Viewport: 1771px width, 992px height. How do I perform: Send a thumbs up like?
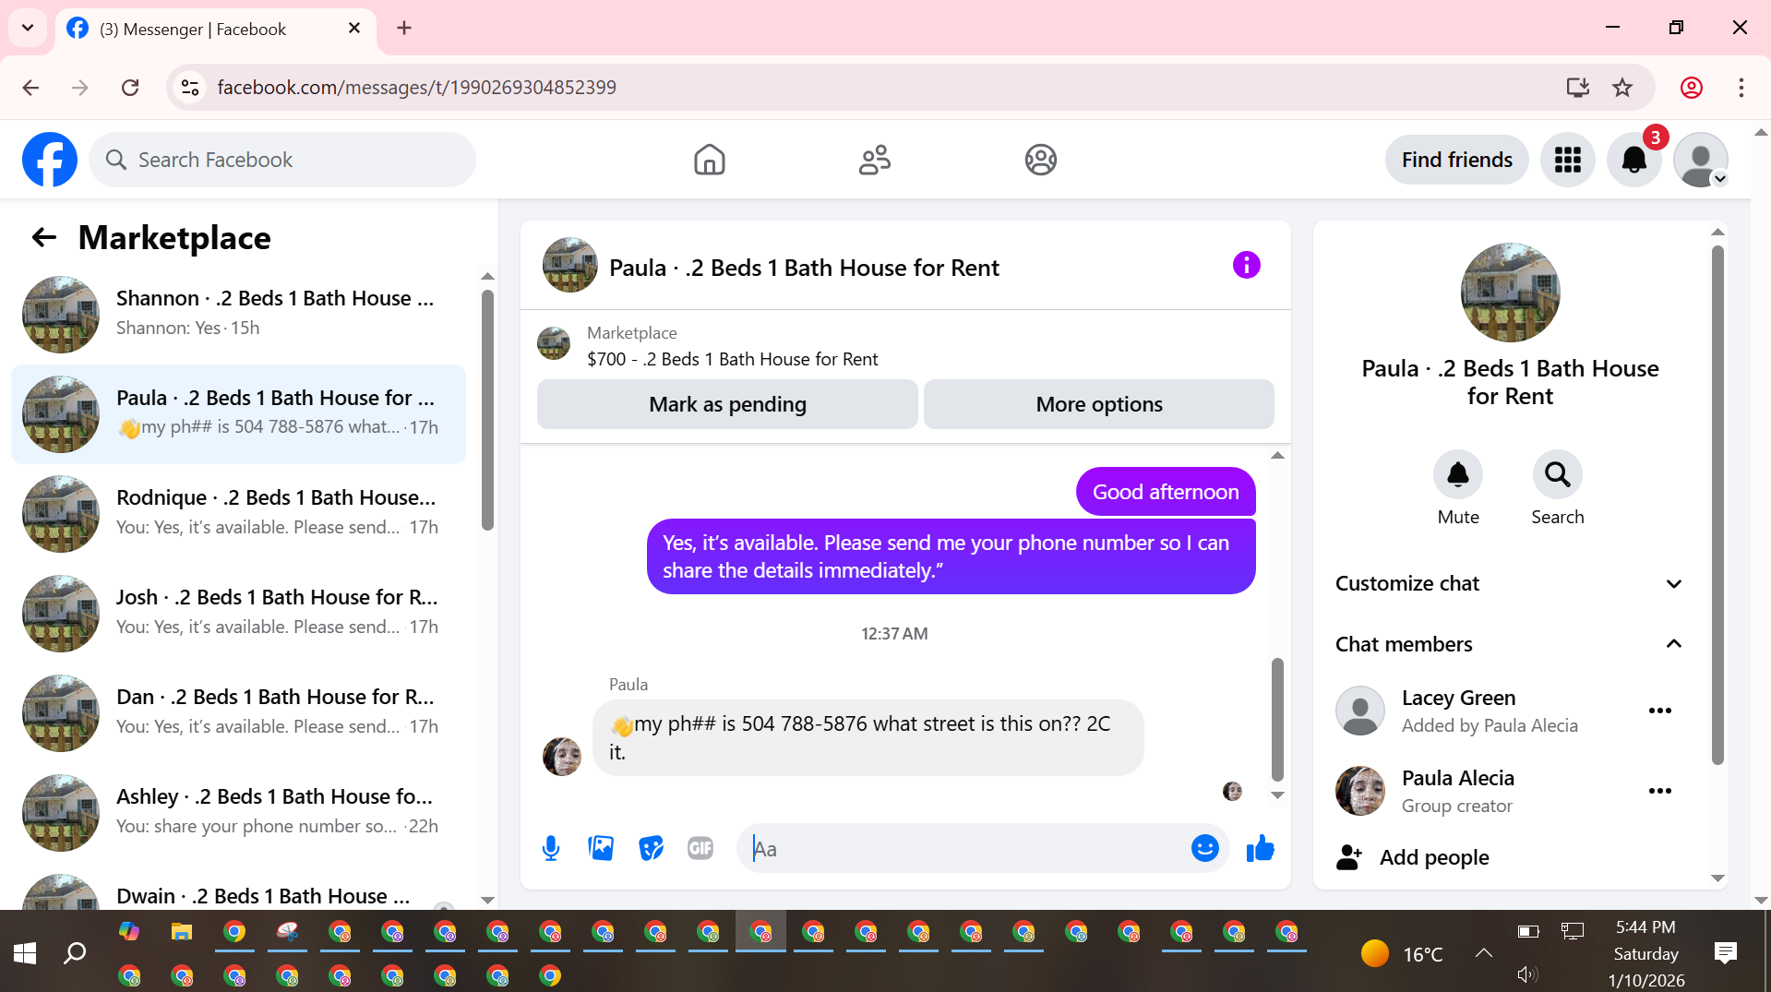(1260, 848)
